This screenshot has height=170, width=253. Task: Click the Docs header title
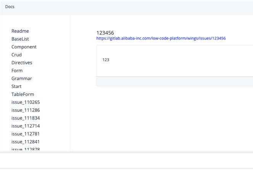point(10,7)
